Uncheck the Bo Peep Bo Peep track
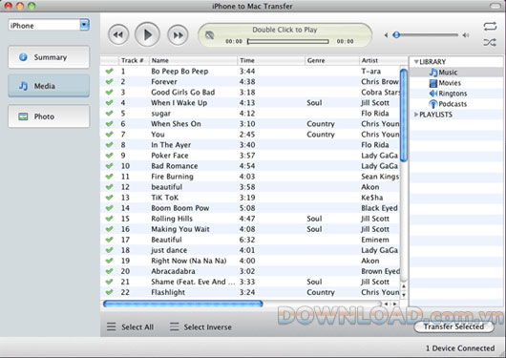This screenshot has width=506, height=358. pyautogui.click(x=110, y=71)
